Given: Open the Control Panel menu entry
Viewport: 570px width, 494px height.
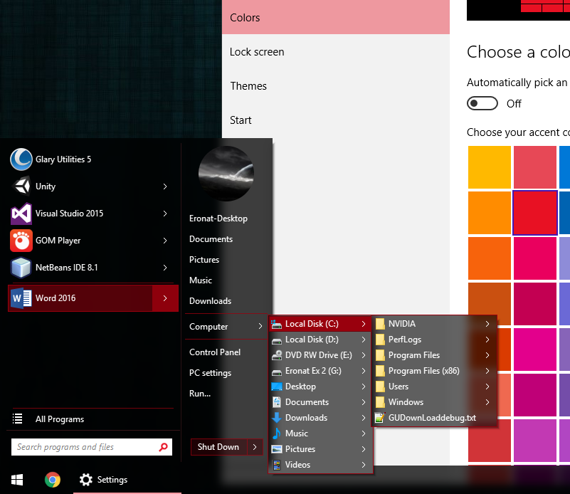Looking at the screenshot, I should coord(215,352).
